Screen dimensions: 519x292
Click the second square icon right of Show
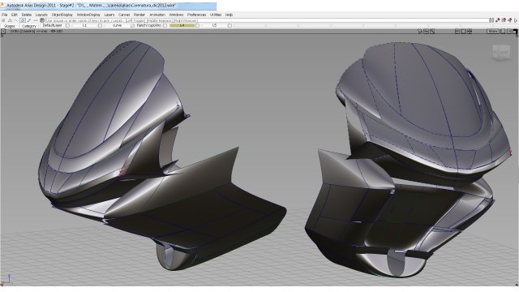click(509, 31)
